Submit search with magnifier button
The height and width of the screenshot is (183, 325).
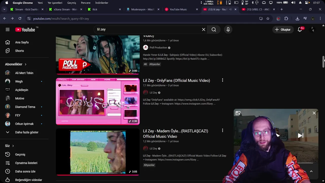pyautogui.click(x=214, y=29)
